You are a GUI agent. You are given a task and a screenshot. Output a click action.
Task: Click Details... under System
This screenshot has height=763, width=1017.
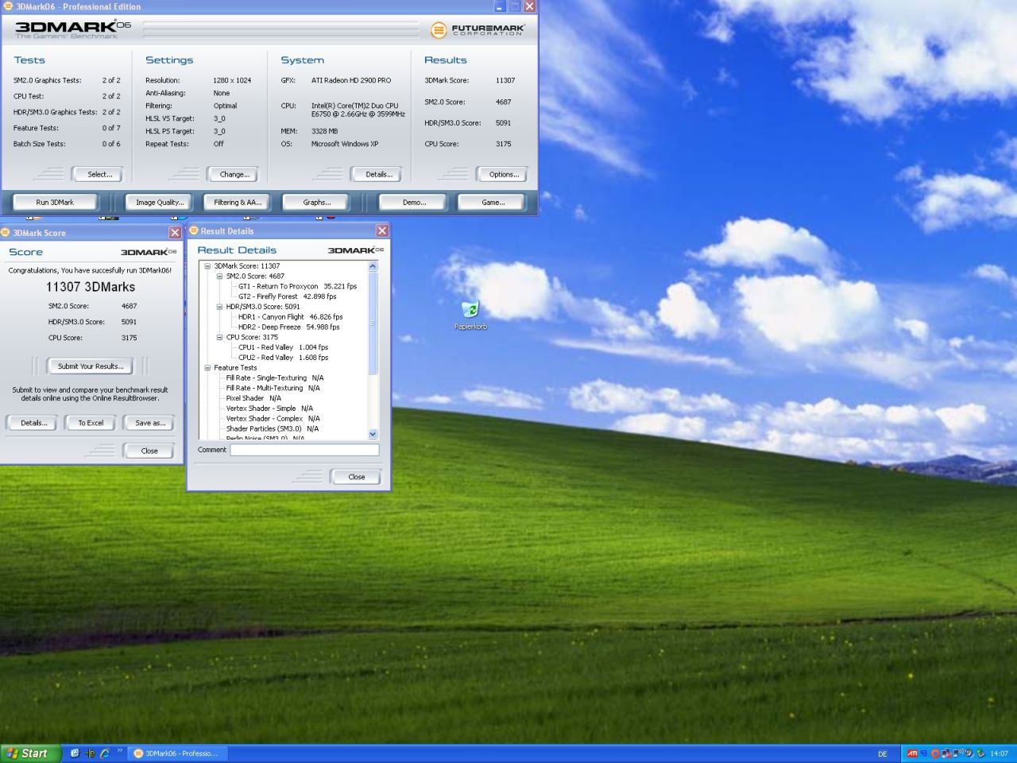(378, 174)
